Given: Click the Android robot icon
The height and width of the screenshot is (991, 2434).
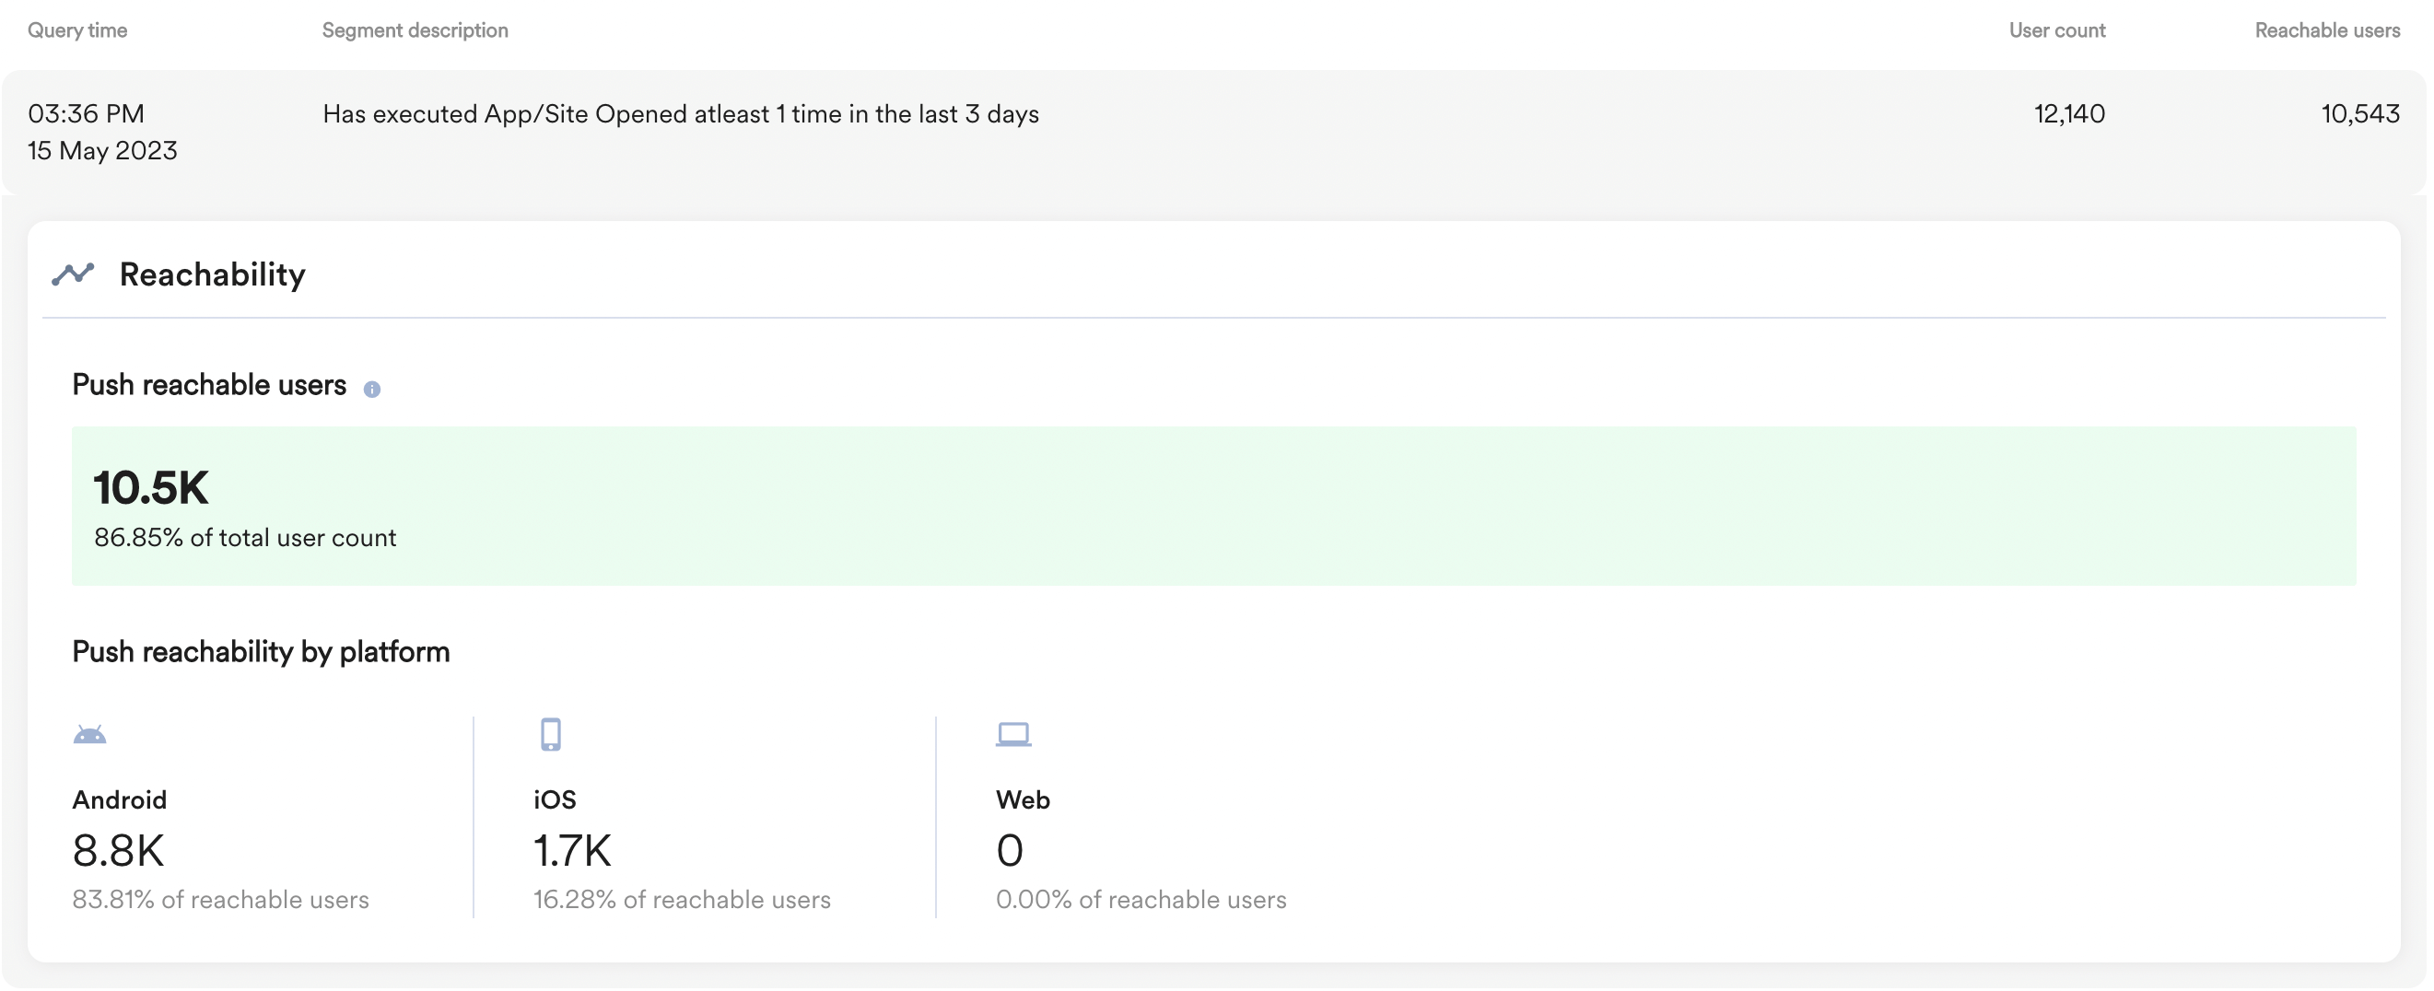Looking at the screenshot, I should click(89, 734).
